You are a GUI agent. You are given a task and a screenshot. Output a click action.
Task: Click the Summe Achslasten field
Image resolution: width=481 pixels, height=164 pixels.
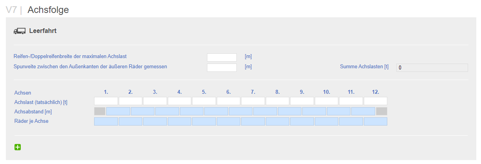(x=432, y=67)
